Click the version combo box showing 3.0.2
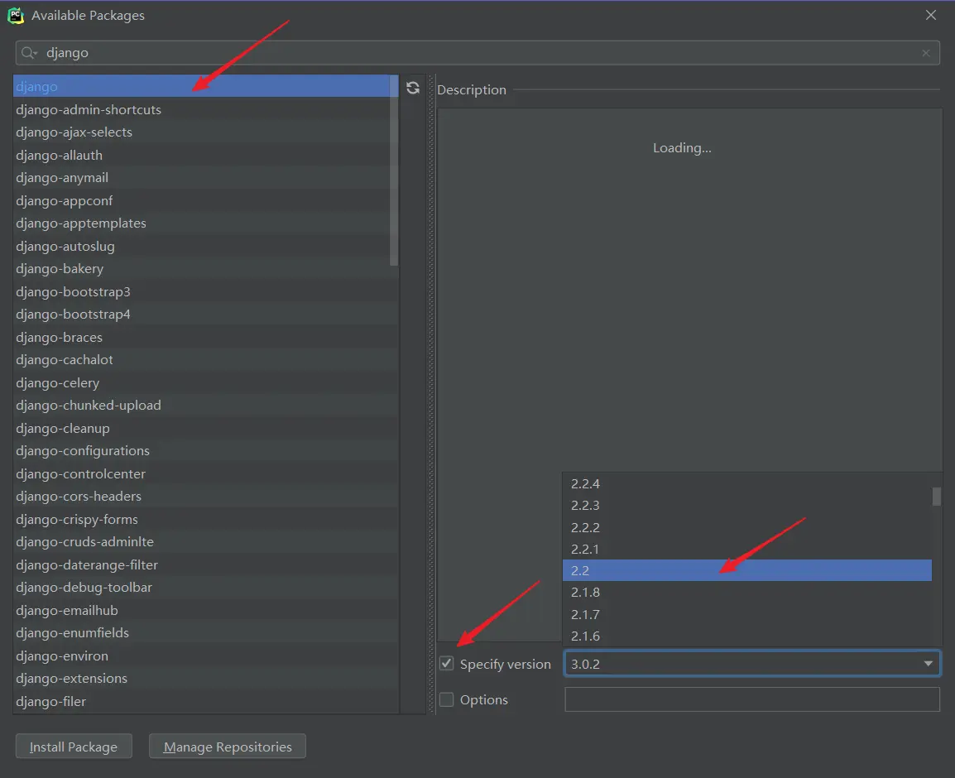Screen dimensions: 955x778 coord(752,664)
